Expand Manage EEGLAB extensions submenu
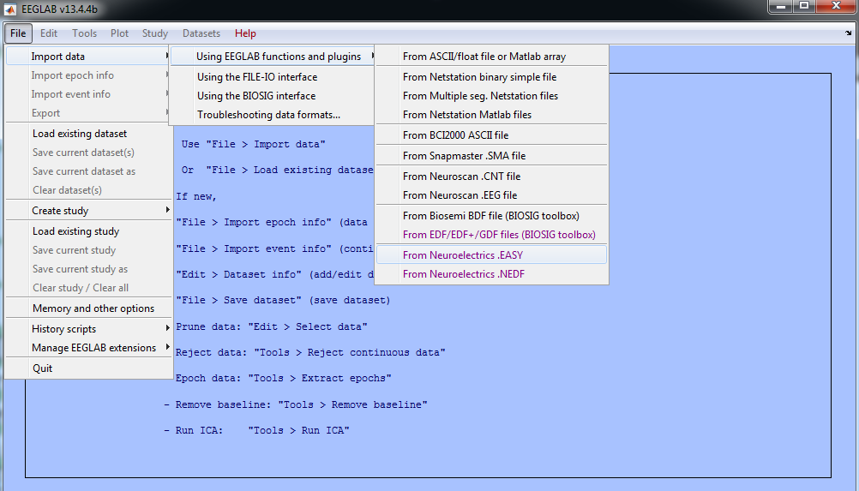This screenshot has width=859, height=491. 89,348
